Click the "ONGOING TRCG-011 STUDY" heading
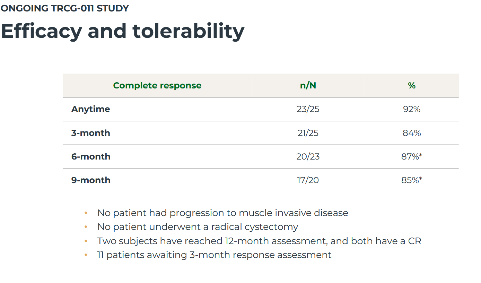The image size is (481, 283). point(65,9)
